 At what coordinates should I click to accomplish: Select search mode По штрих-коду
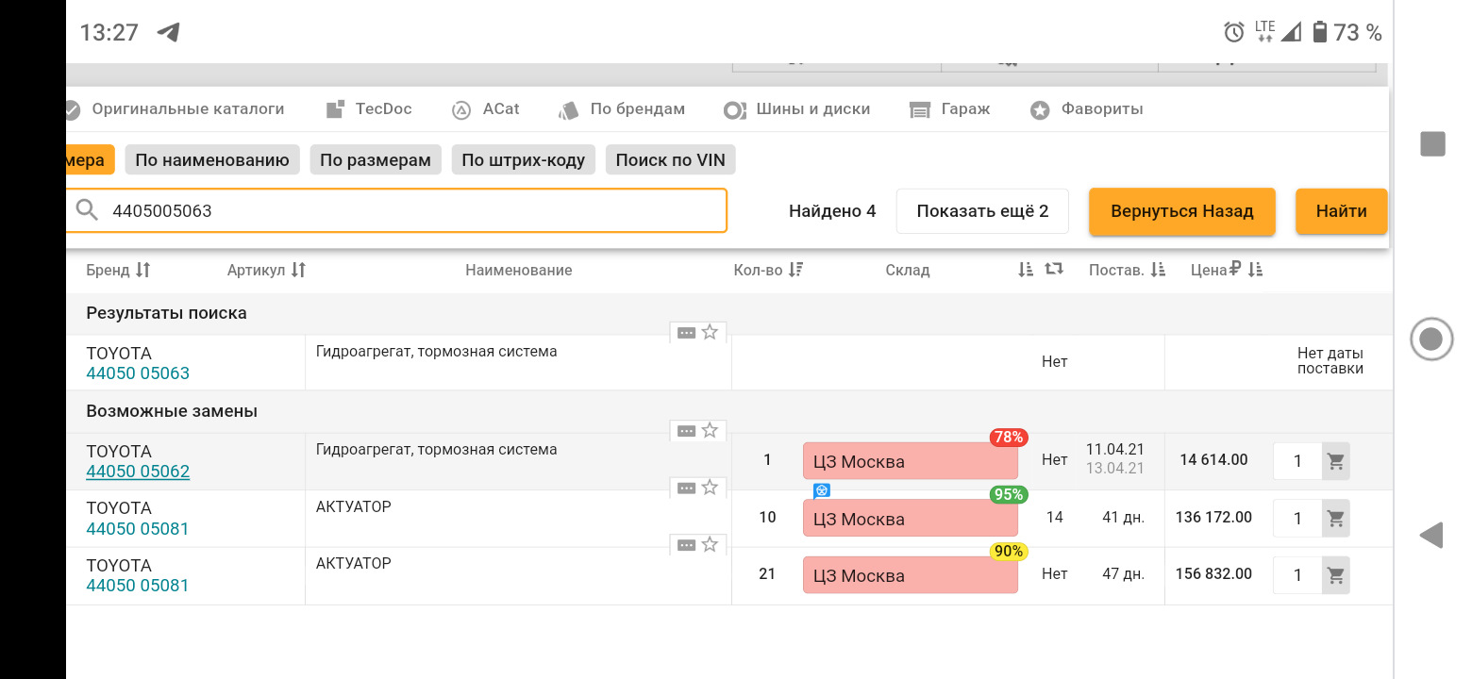point(524,159)
